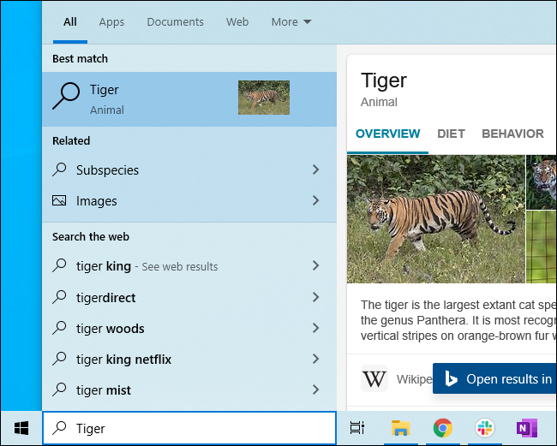This screenshot has width=557, height=446.
Task: Click the Windows Start button
Action: 21,428
